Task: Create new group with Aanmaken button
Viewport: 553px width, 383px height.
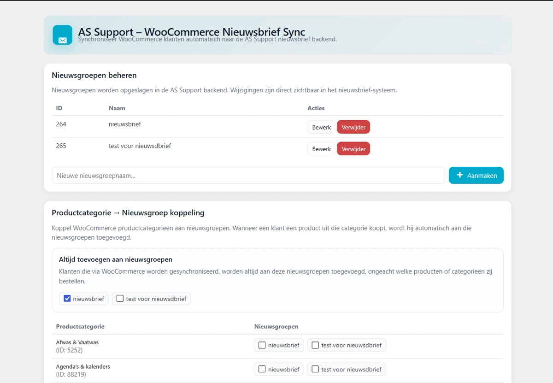Action: (x=476, y=175)
